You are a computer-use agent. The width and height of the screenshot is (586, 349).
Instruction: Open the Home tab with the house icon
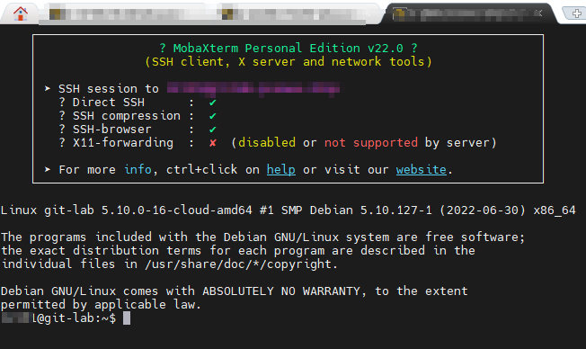pos(20,13)
